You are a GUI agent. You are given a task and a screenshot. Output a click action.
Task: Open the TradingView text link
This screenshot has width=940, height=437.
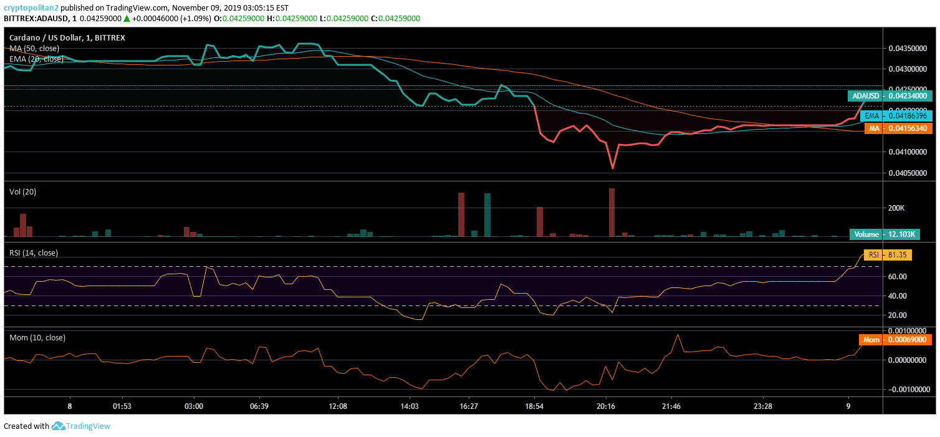tap(89, 426)
